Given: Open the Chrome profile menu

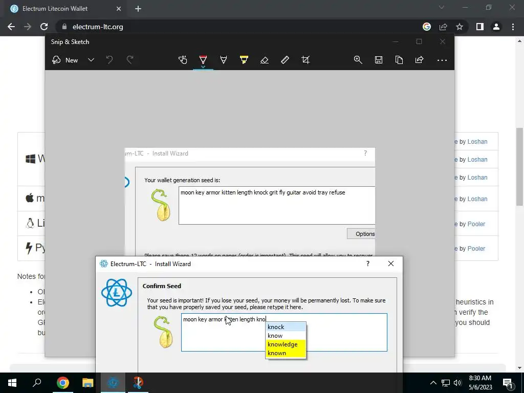Looking at the screenshot, I should click(x=496, y=27).
